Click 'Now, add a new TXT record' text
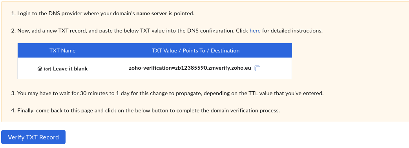The height and width of the screenshot is (148, 409). (x=52, y=31)
